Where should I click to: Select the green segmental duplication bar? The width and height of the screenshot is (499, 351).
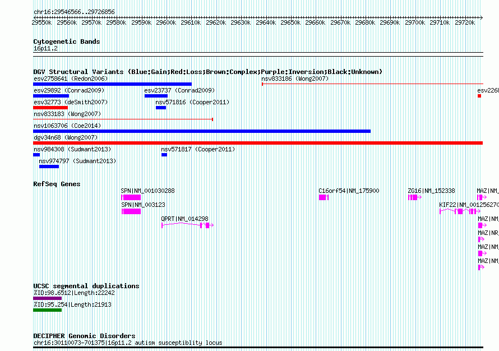[x=48, y=310]
